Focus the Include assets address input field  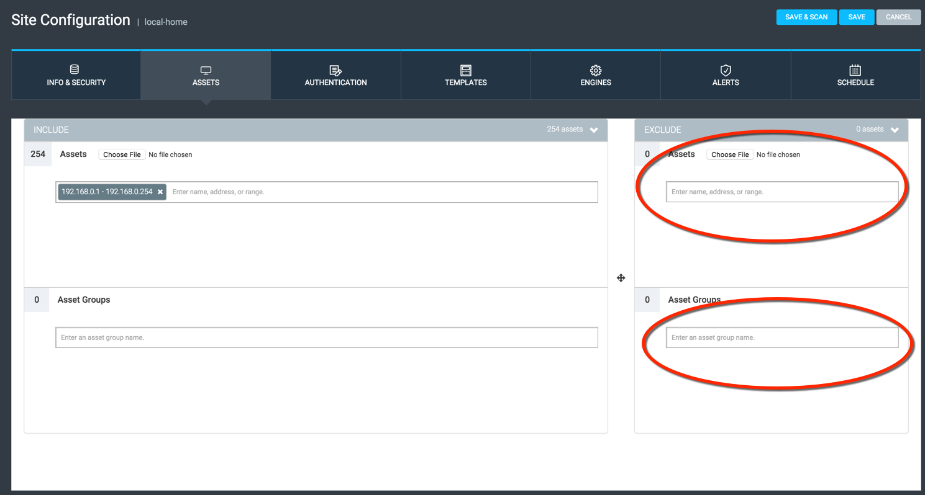pos(382,192)
